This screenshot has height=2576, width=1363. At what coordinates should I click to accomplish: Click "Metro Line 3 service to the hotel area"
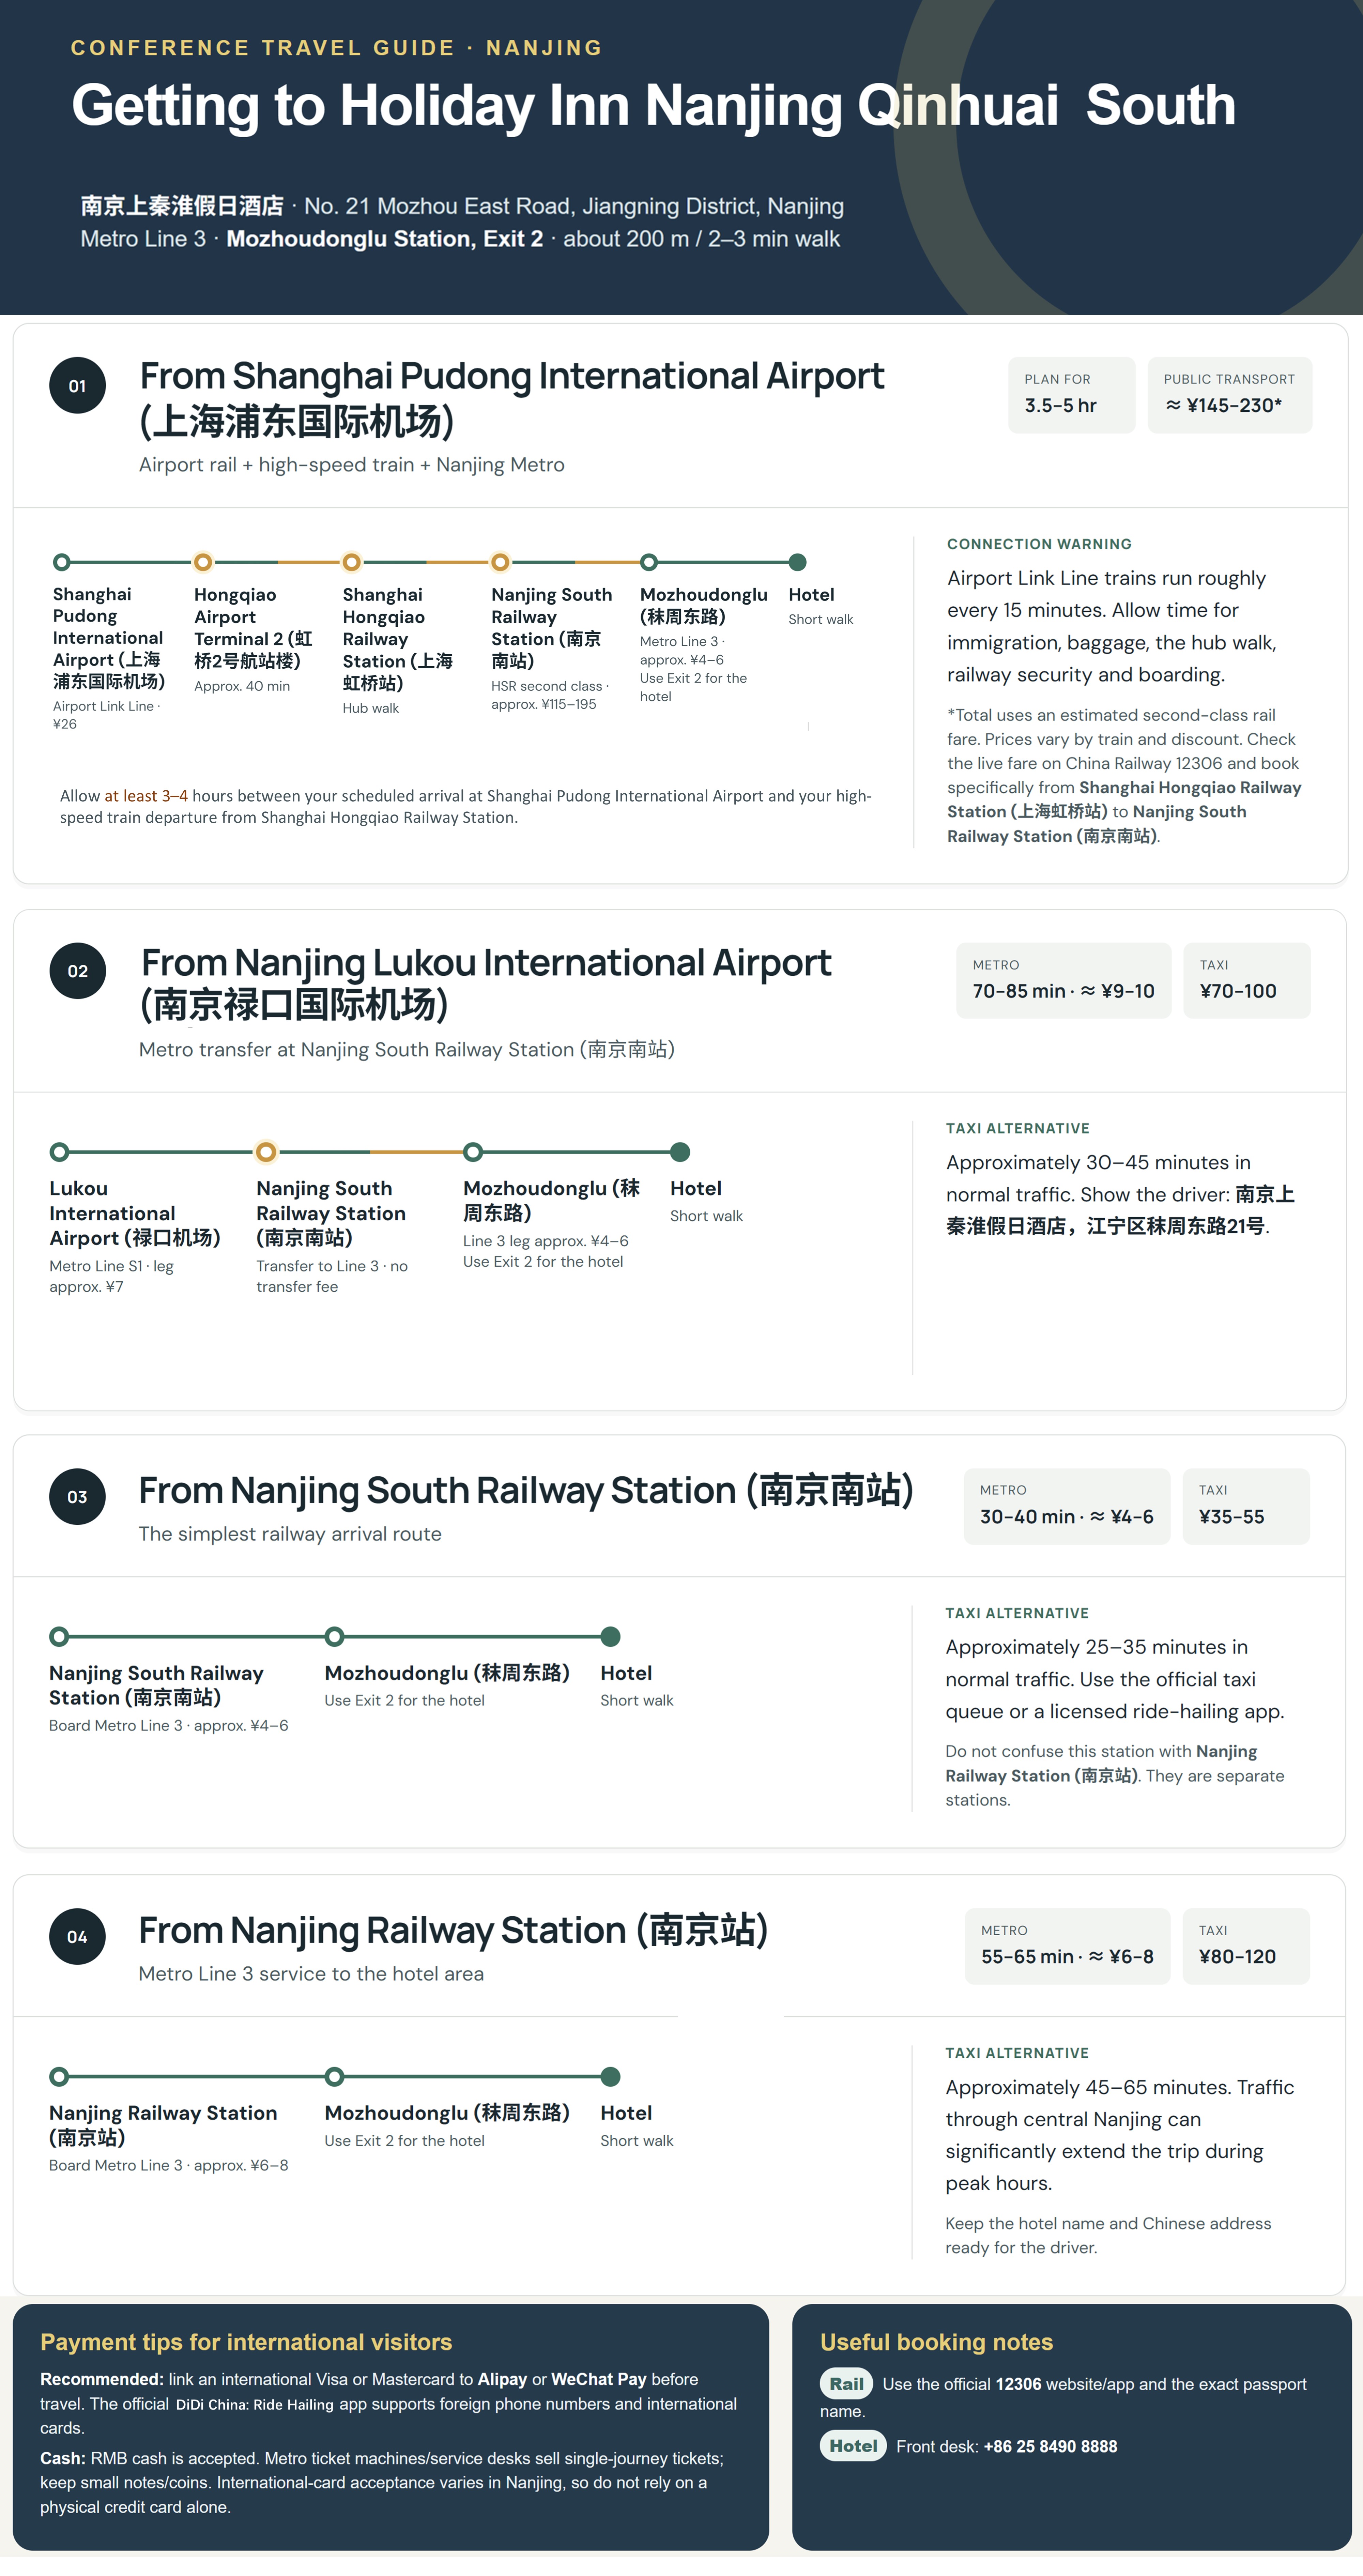(311, 1974)
